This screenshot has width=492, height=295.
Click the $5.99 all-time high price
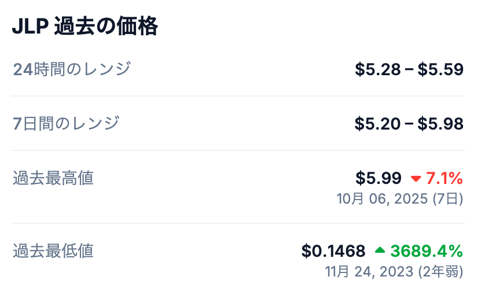[379, 178]
